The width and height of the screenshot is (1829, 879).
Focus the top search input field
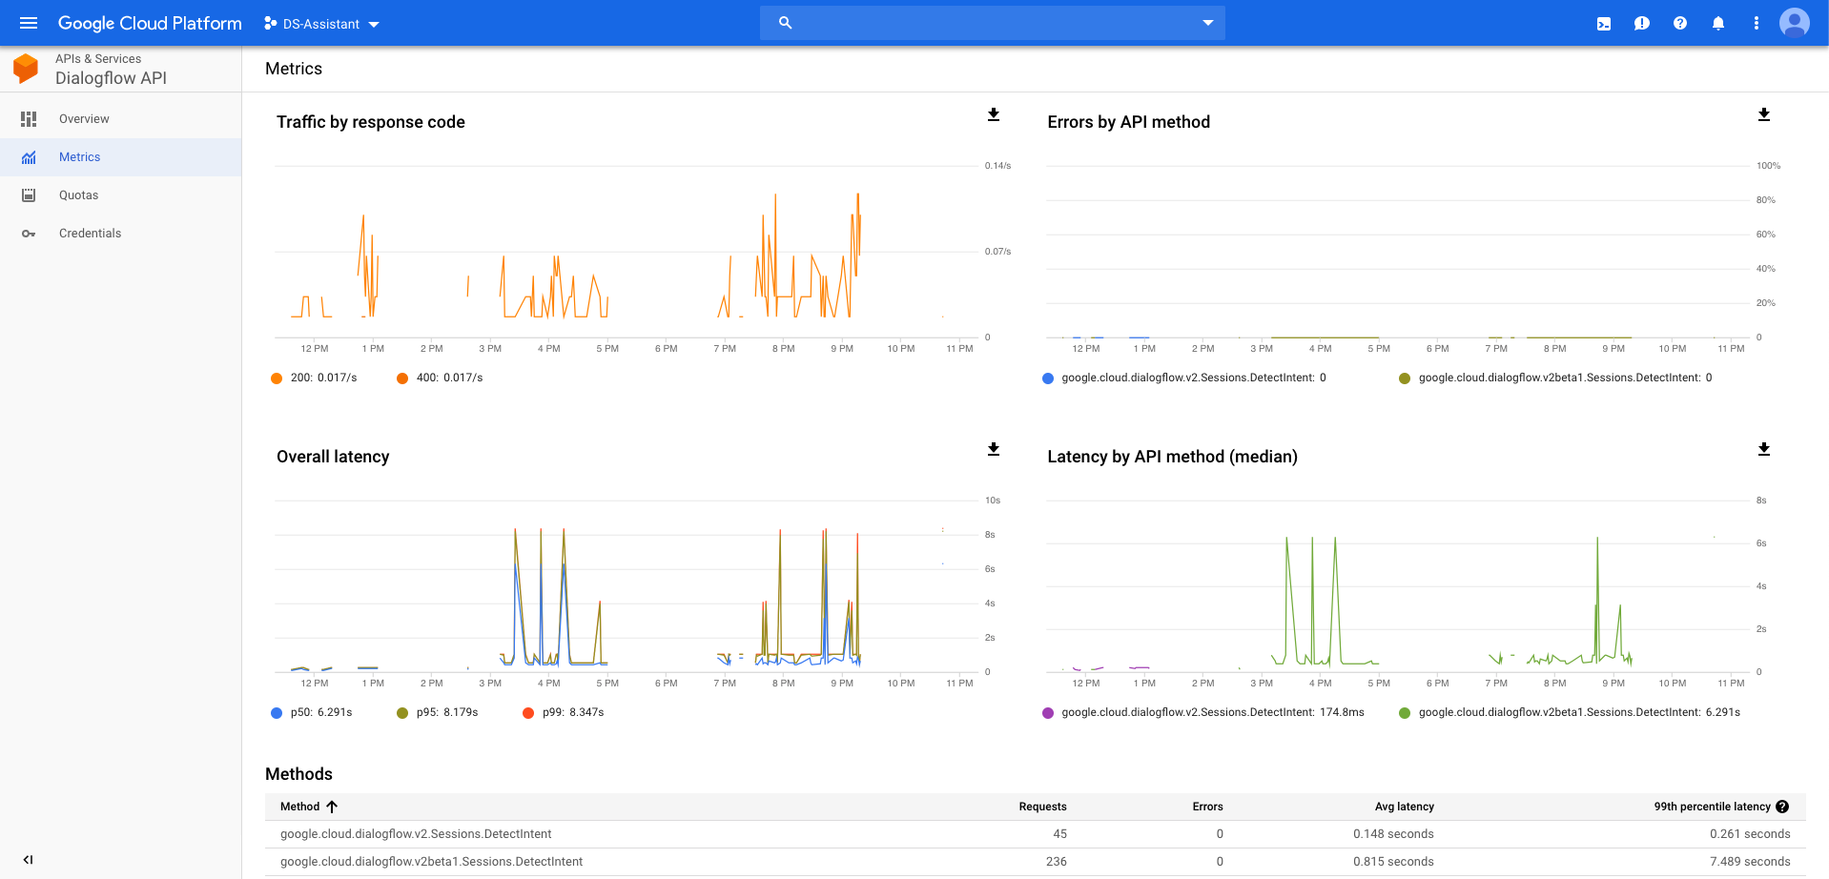point(992,23)
